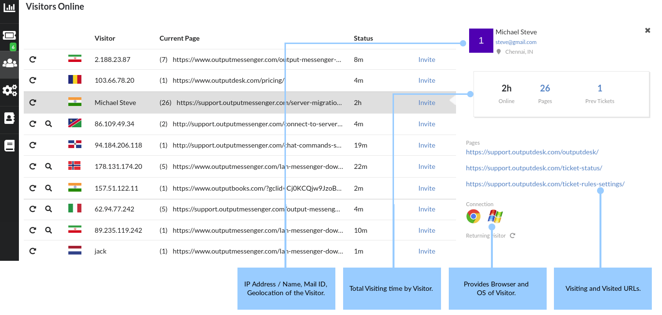Invite visitor 86.109.49.34 to chat

pos(427,124)
